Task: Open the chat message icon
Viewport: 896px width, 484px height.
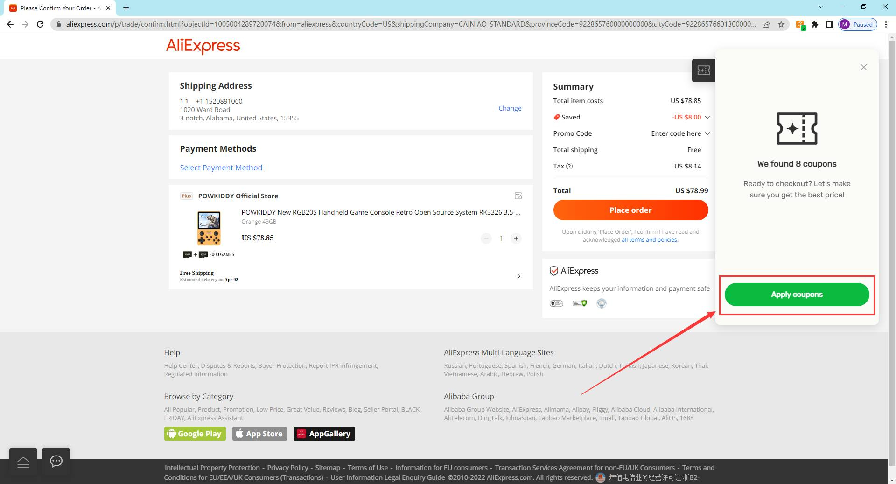Action: (56, 462)
